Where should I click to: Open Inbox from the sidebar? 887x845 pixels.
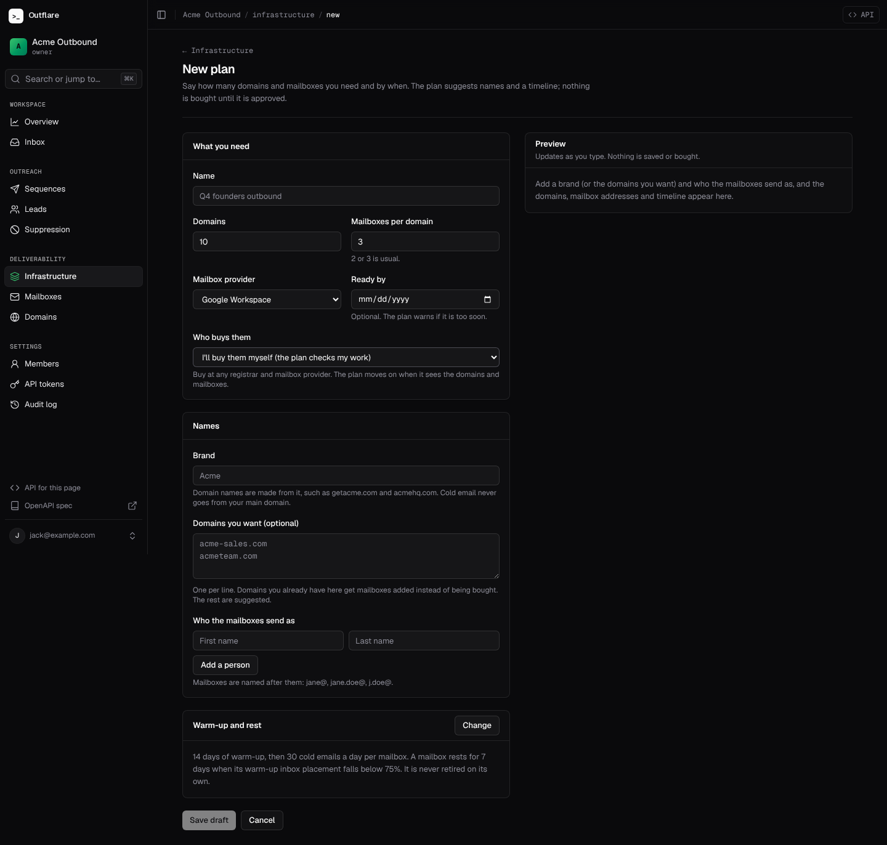(x=73, y=142)
